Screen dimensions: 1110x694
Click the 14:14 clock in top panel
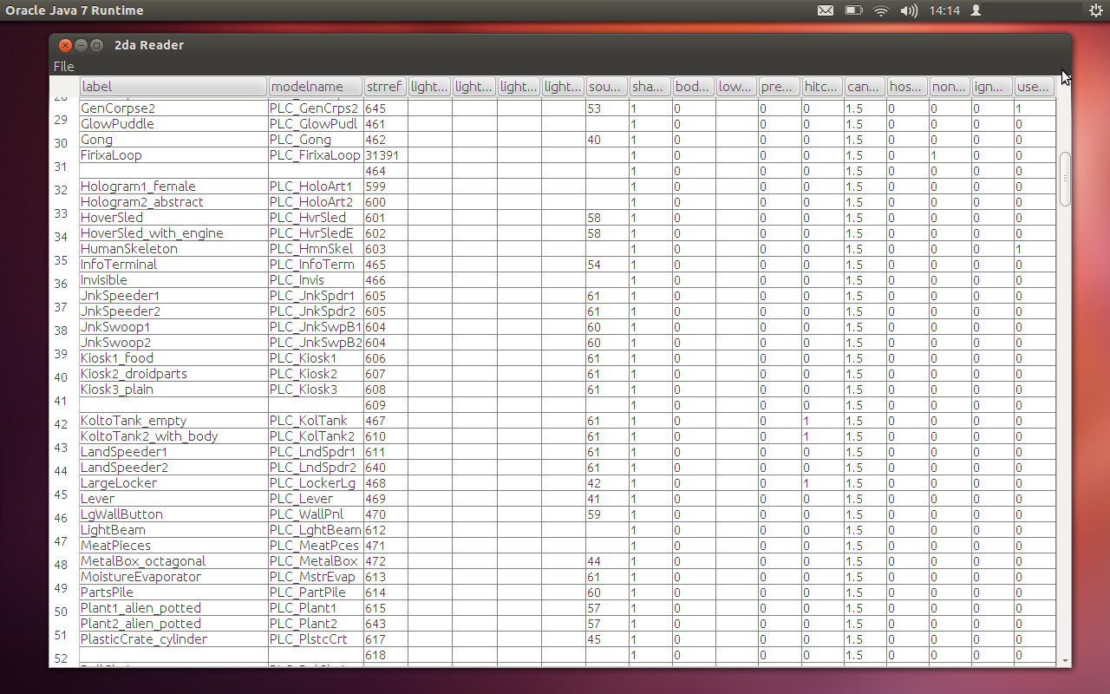[943, 10]
